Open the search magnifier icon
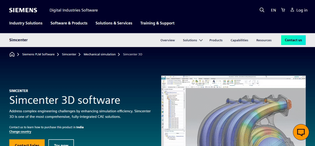 point(262,10)
